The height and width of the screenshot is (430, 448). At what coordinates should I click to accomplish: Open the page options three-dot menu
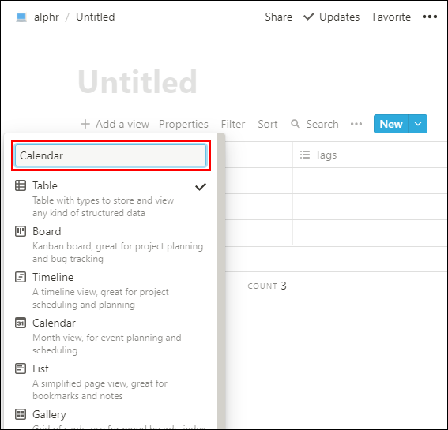430,17
